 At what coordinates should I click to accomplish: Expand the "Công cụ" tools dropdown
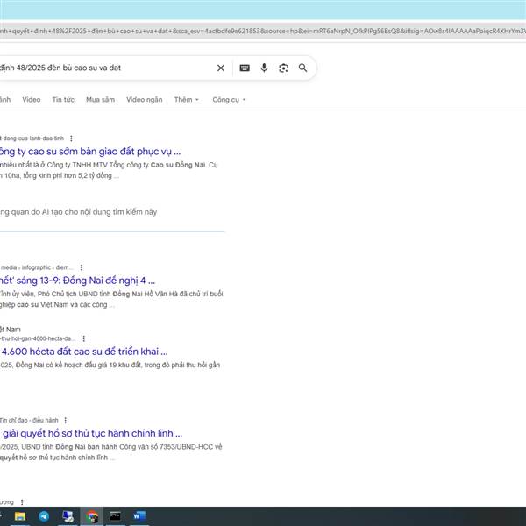pos(229,100)
